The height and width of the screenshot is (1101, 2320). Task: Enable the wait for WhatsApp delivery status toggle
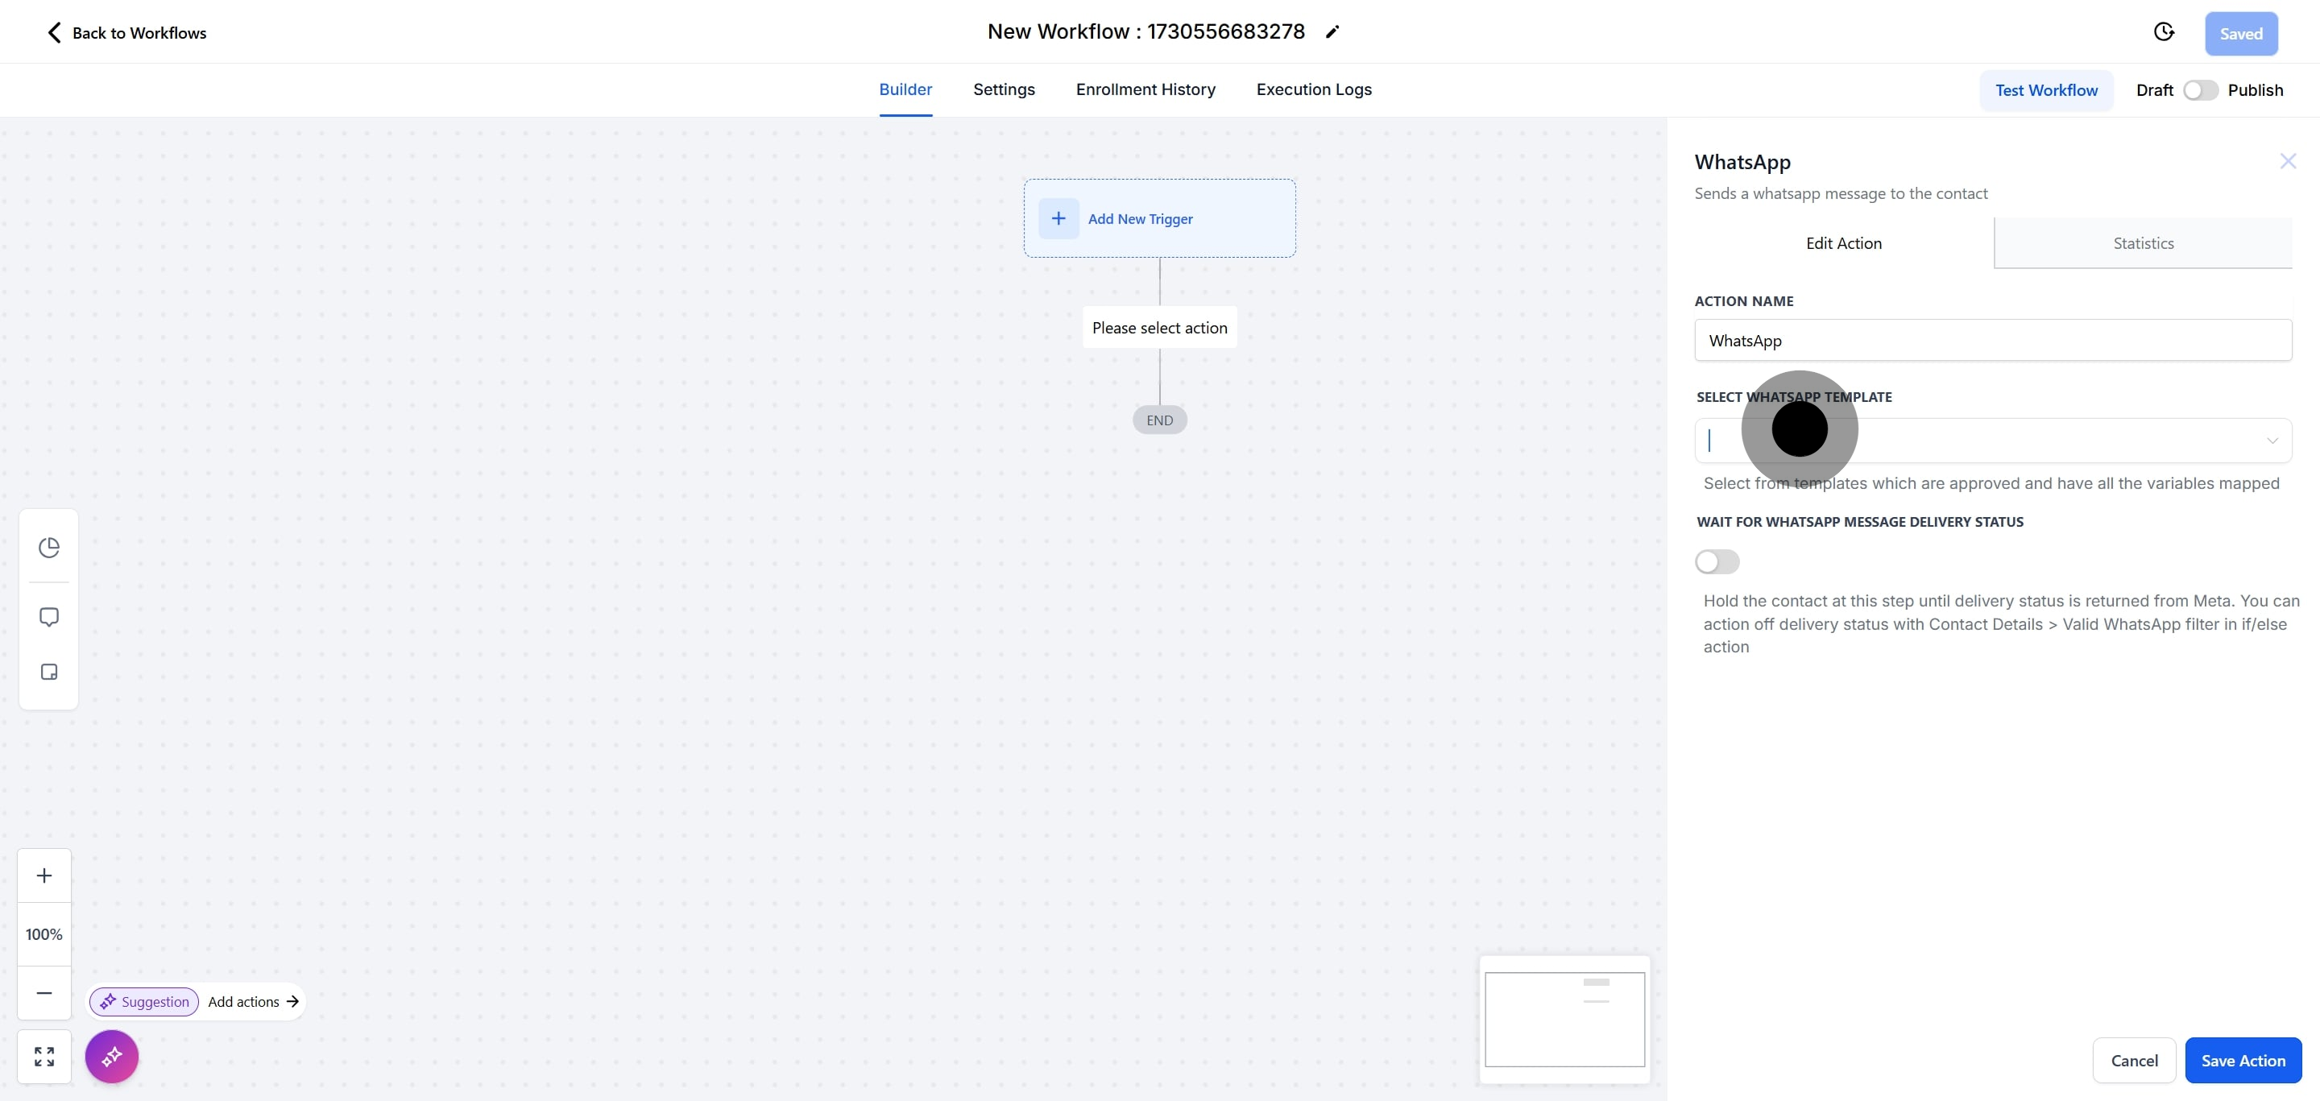pyautogui.click(x=1717, y=561)
